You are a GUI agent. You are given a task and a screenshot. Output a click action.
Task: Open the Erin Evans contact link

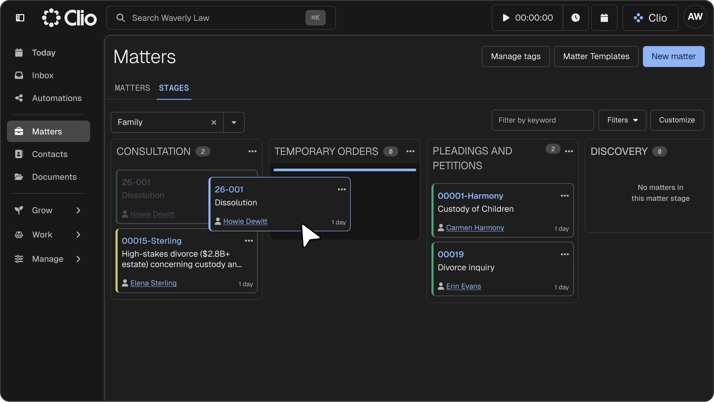(464, 286)
